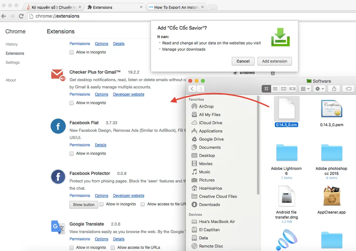Viewport: 356px width, 251px height.
Task: Open Settings in the Chrome sidebar
Action: pos(12,63)
